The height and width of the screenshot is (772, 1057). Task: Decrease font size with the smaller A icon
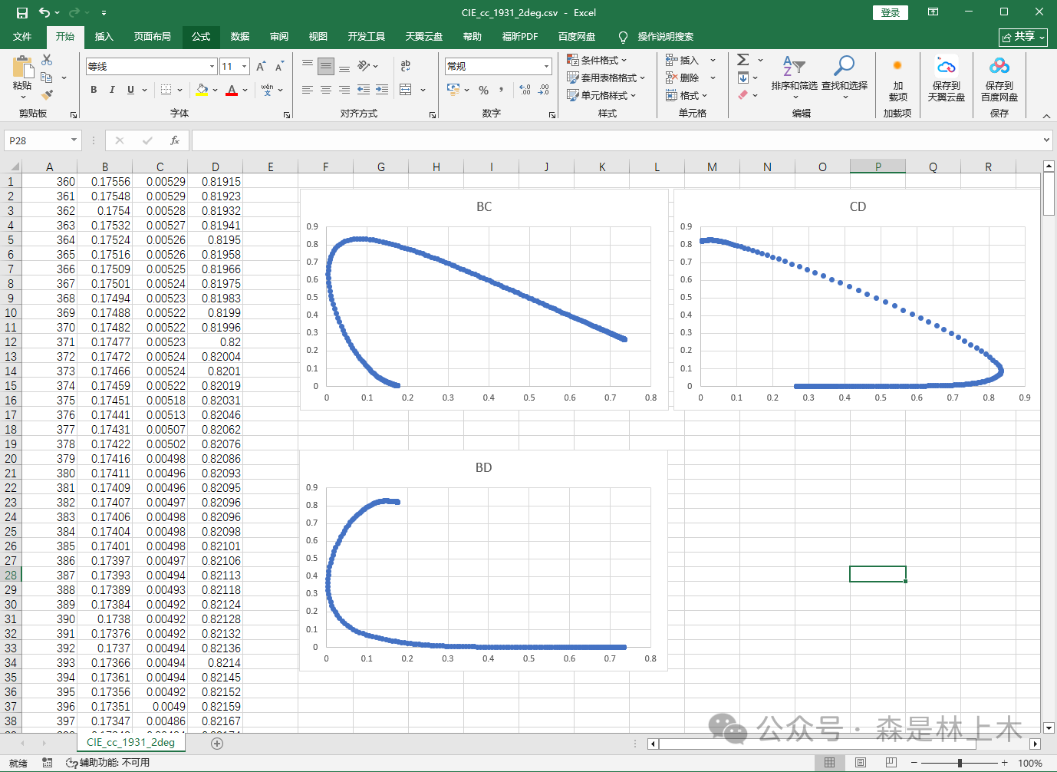(278, 67)
